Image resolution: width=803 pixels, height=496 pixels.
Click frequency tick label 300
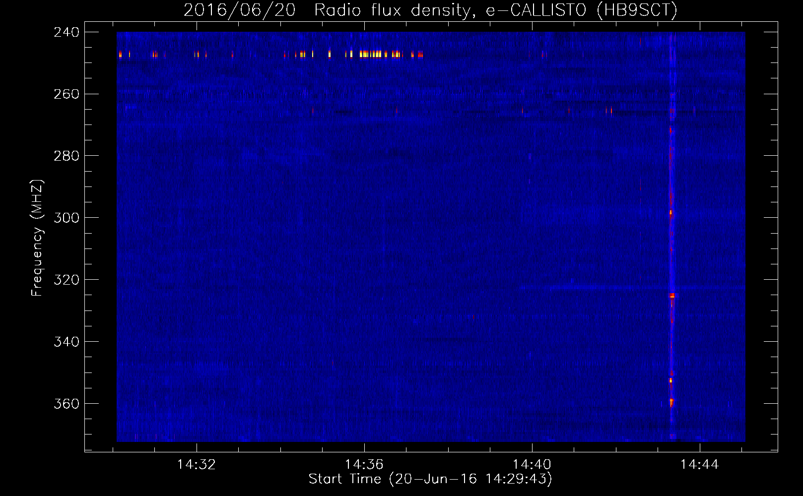(x=67, y=218)
